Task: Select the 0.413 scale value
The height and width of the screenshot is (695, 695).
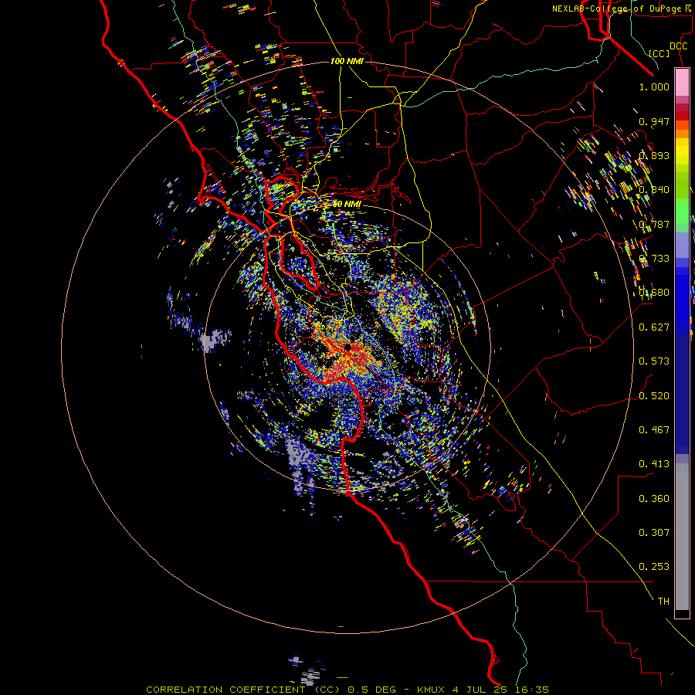Action: tap(654, 464)
